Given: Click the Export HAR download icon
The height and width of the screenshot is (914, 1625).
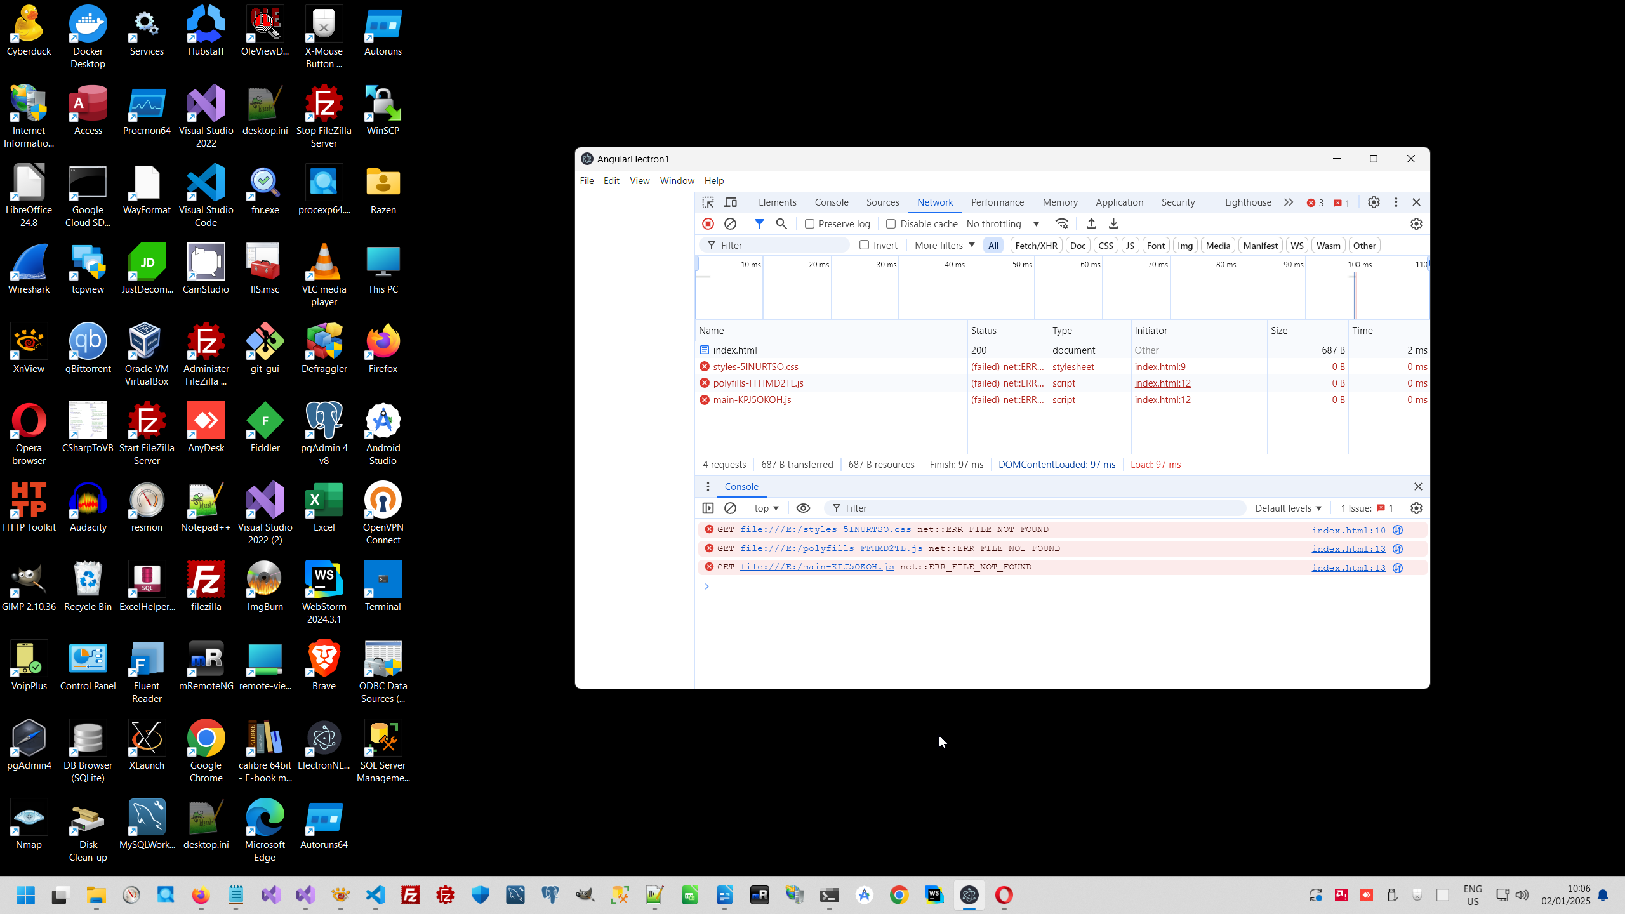Looking at the screenshot, I should tap(1113, 223).
